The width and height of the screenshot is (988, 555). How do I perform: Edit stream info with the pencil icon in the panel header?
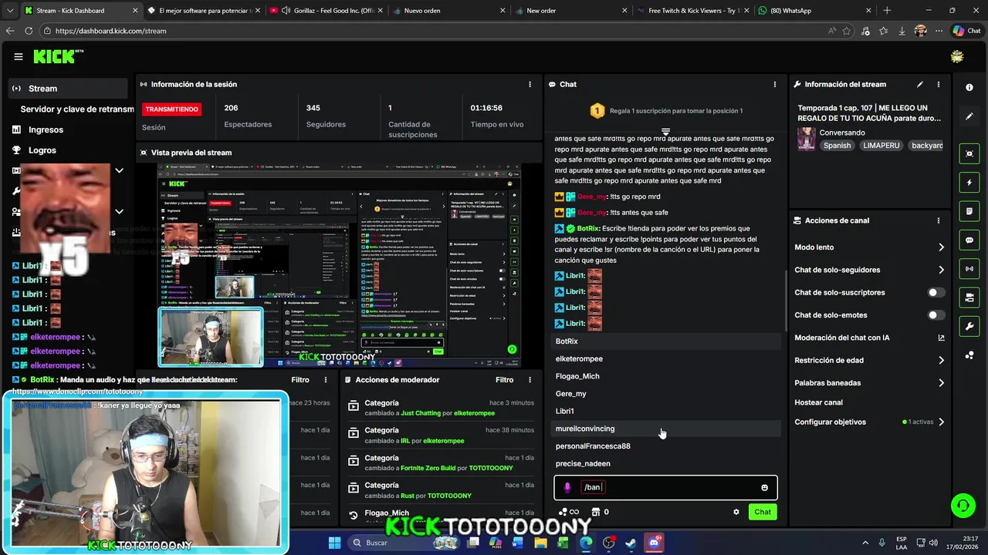pos(919,84)
